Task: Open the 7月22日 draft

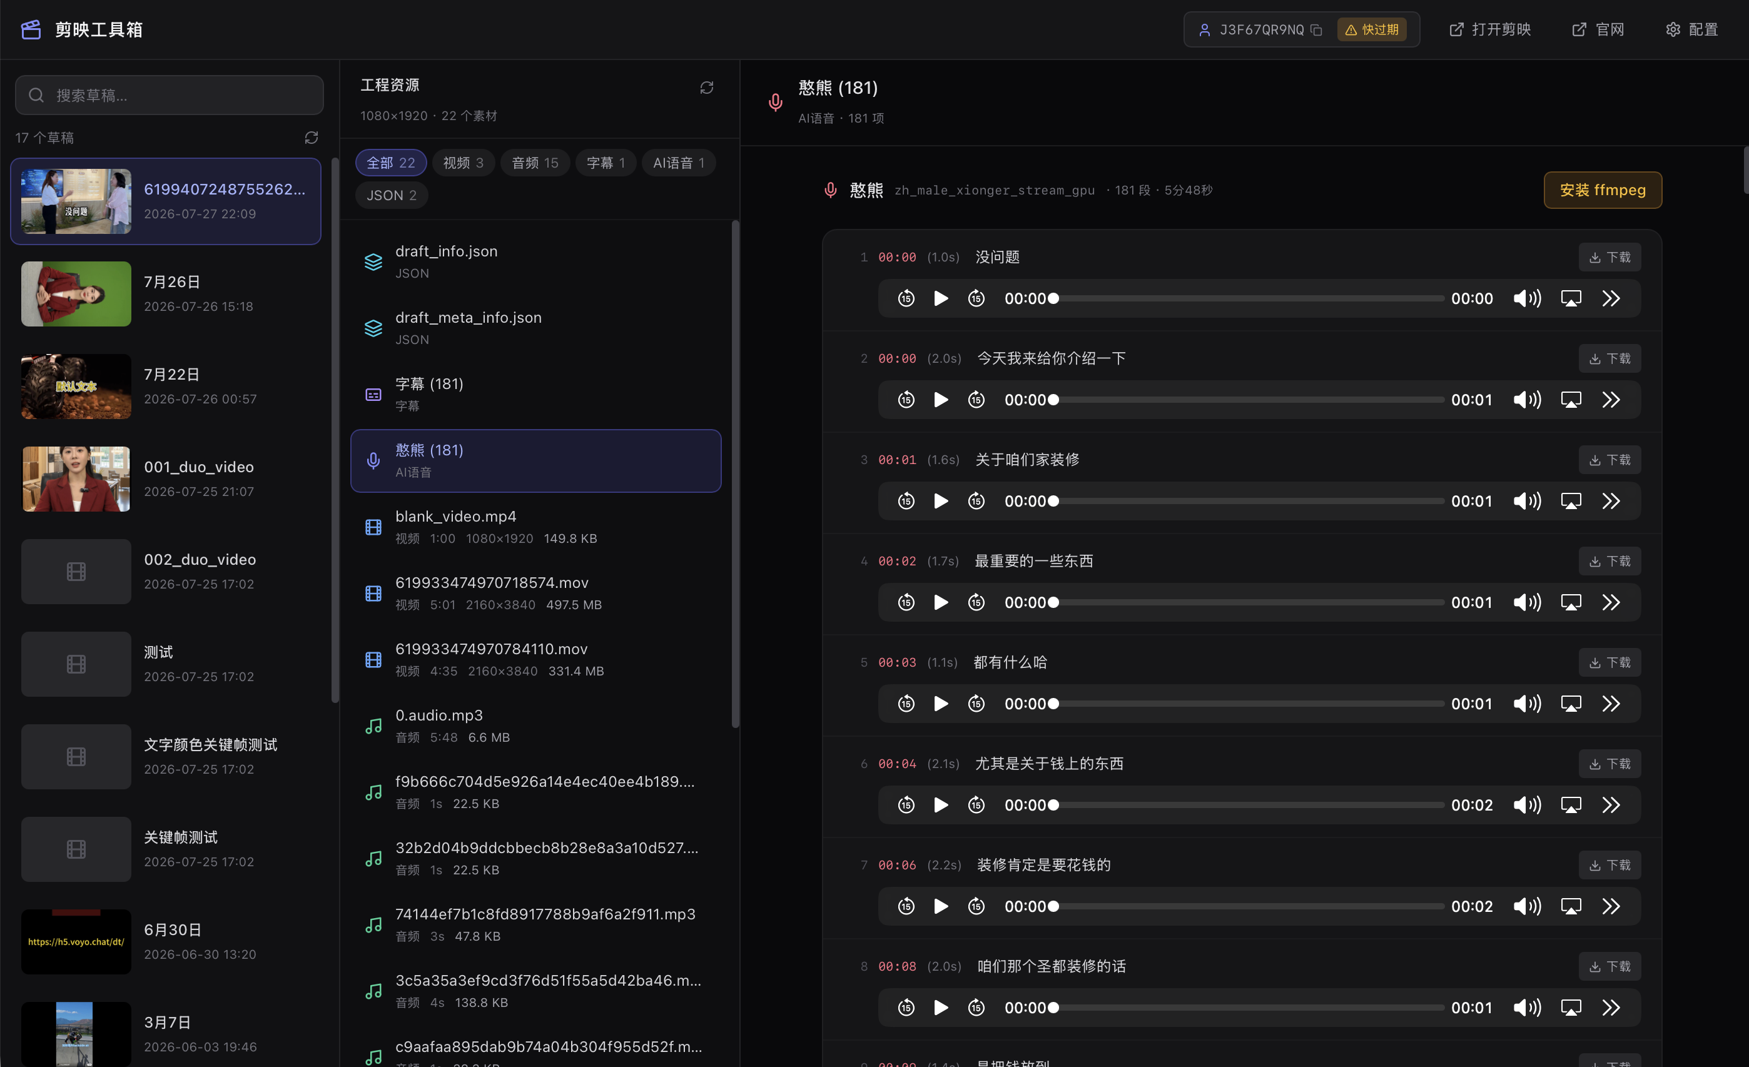Action: 165,386
